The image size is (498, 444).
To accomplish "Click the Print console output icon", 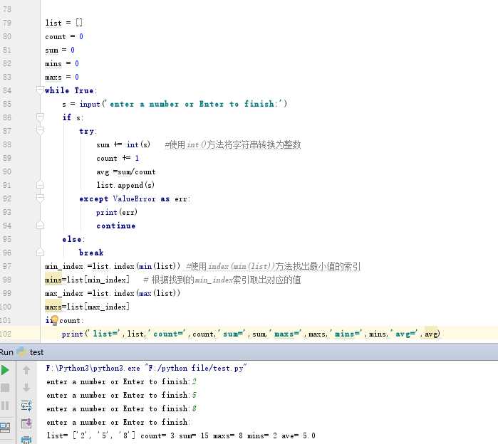I will [x=26, y=440].
